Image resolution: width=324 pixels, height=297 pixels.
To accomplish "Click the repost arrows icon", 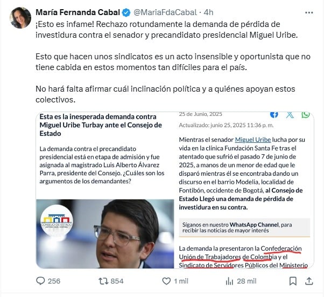I will point(103,281).
